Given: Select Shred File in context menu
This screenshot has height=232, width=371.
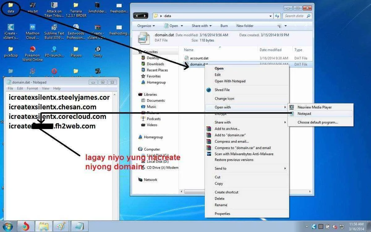Looking at the screenshot, I should click(247, 90).
